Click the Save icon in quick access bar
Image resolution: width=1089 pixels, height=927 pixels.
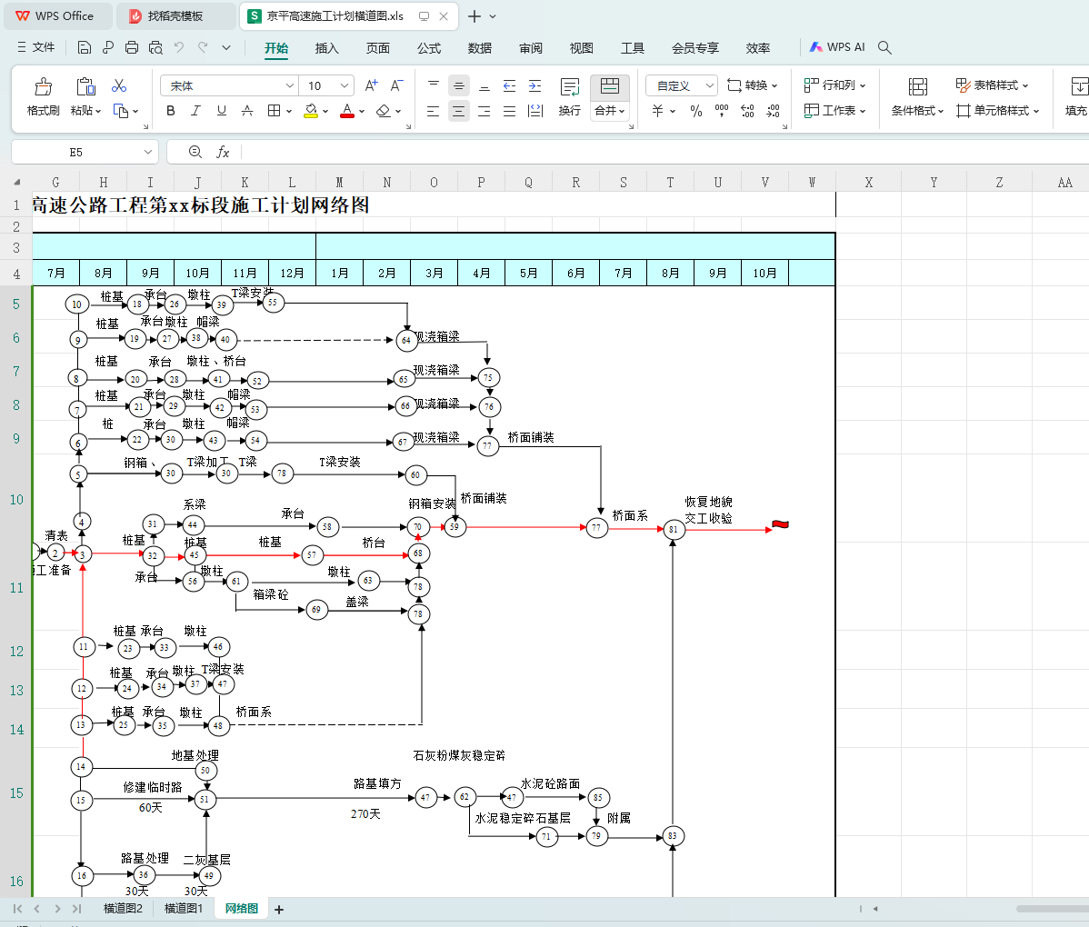(85, 47)
